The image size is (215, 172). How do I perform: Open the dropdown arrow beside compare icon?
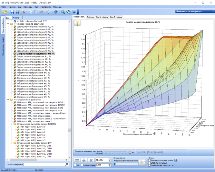pos(52,12)
